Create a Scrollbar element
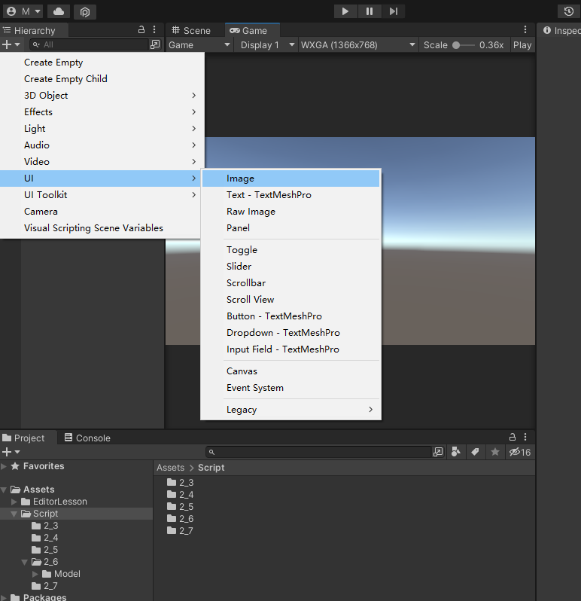The width and height of the screenshot is (581, 601). click(290, 283)
